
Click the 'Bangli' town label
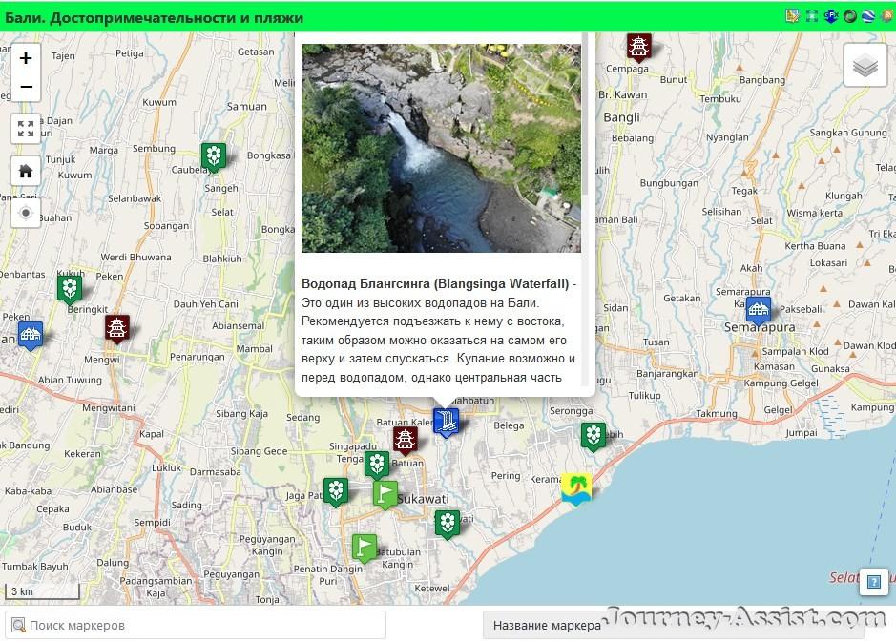coord(622,117)
